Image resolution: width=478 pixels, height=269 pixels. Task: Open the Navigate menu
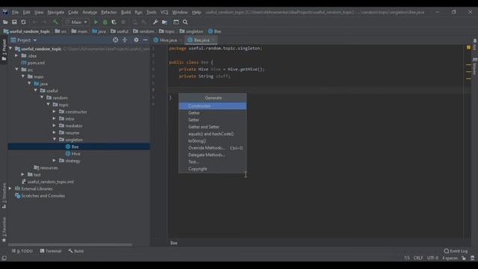tap(56, 12)
